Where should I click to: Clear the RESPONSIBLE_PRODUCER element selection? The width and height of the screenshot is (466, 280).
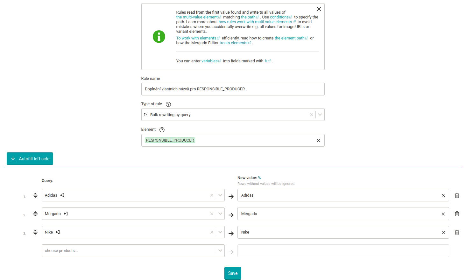click(x=318, y=141)
